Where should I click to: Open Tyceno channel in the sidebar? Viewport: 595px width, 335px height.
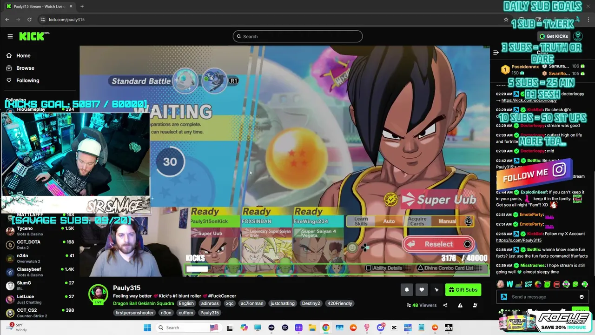click(x=40, y=231)
